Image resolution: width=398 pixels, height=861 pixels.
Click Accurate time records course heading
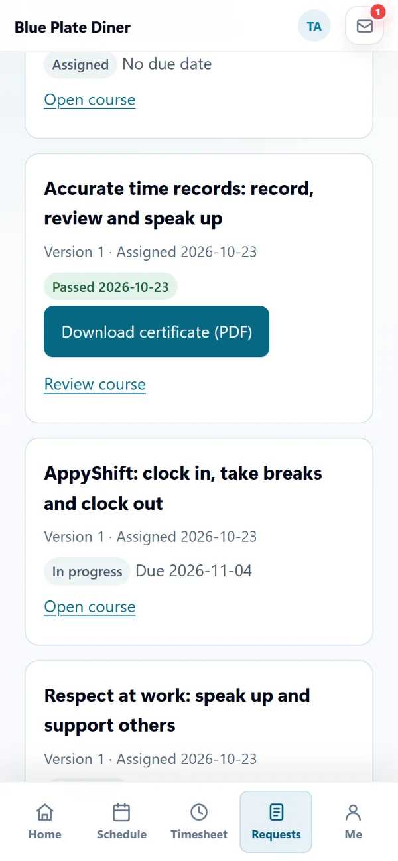click(179, 204)
